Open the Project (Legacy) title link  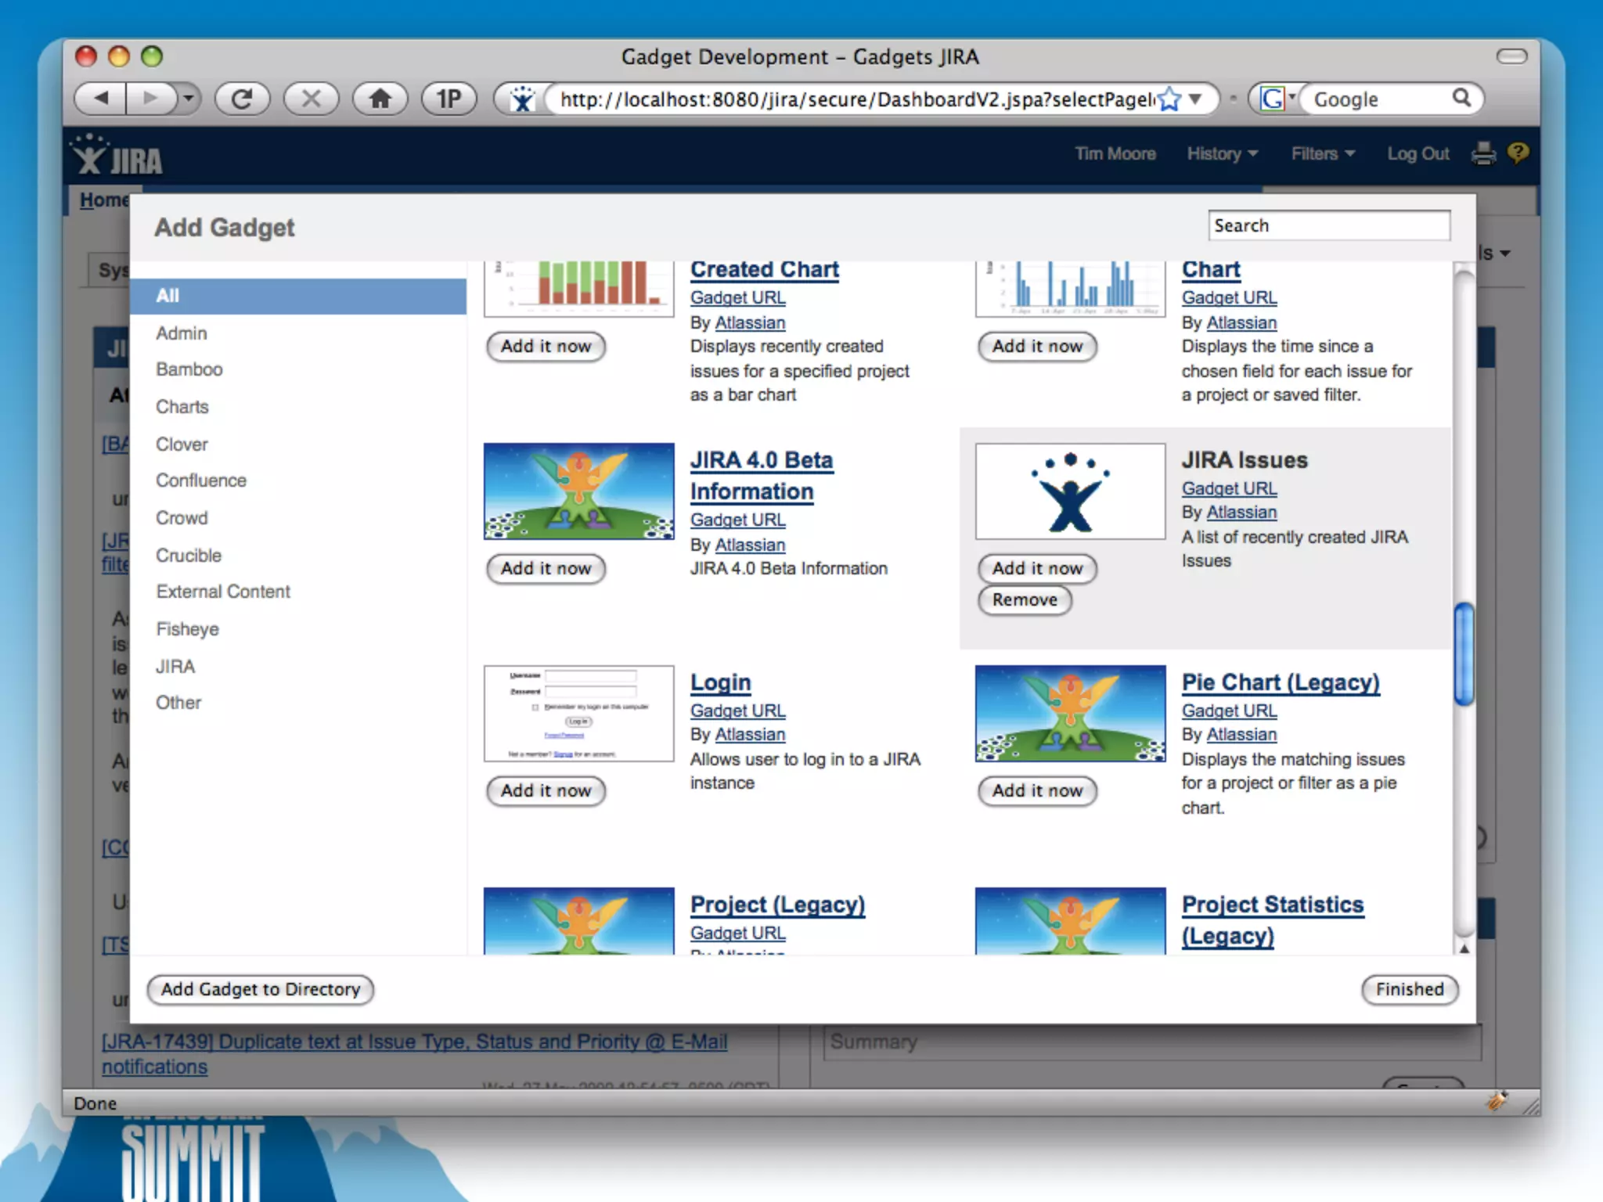coord(777,905)
